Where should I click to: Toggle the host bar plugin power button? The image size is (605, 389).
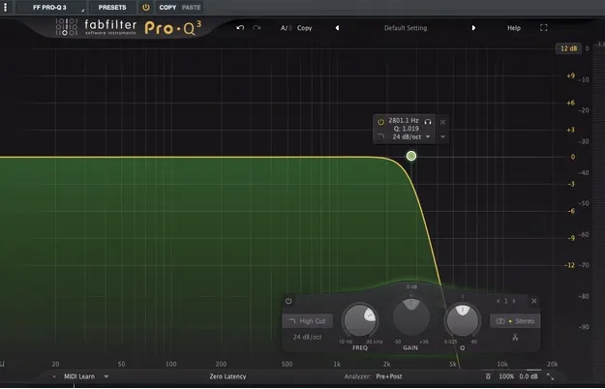146,7
